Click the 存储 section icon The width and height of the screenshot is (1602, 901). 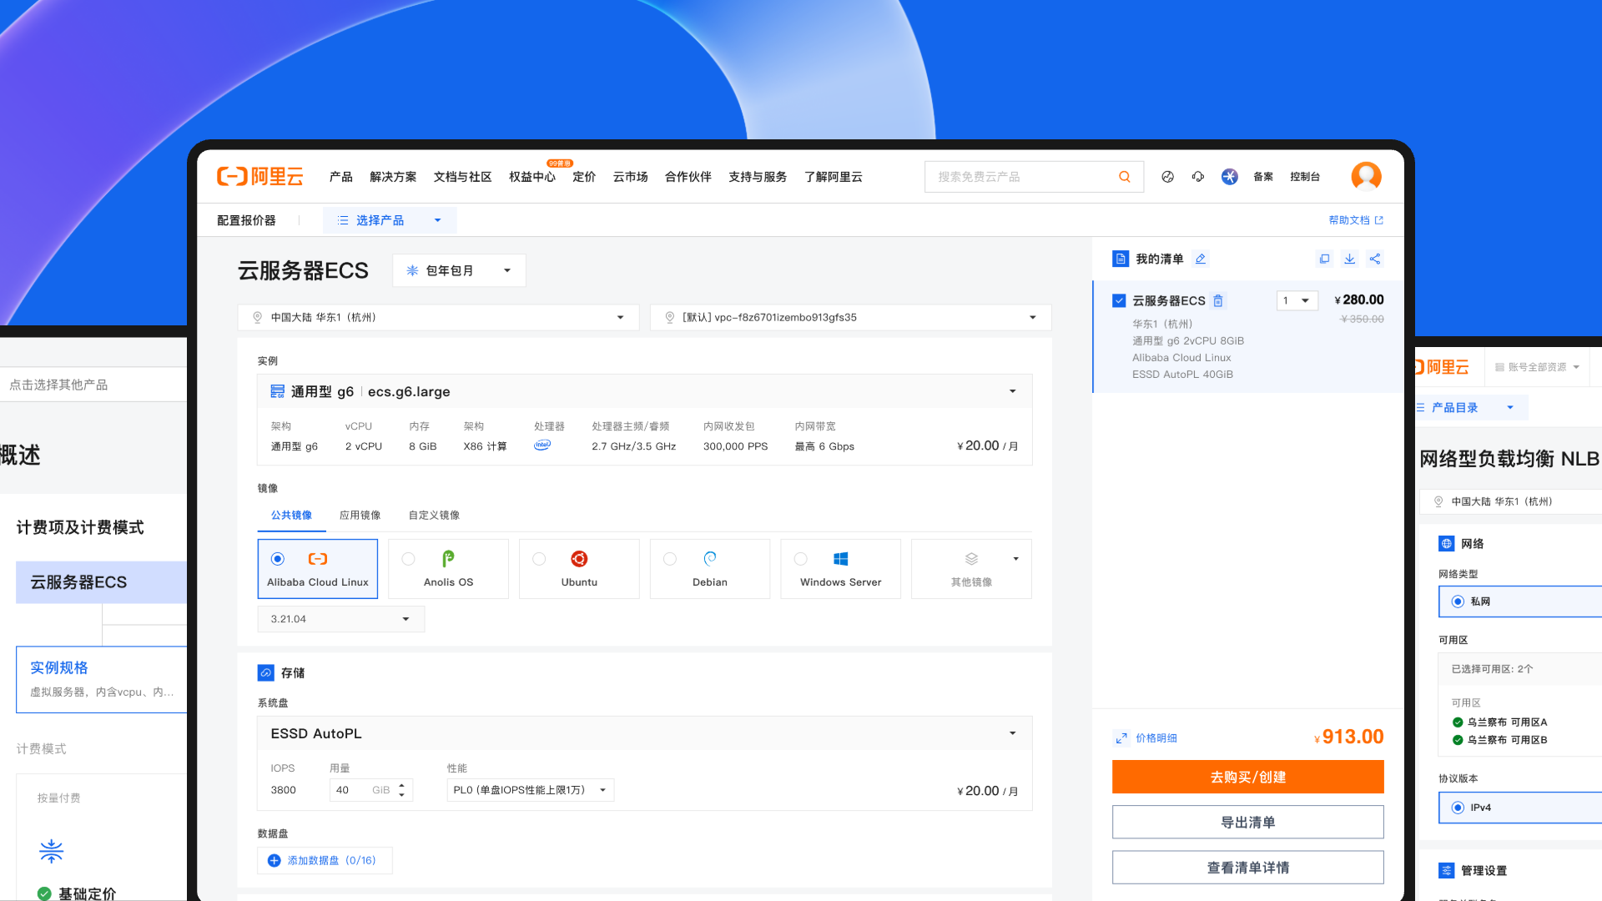(265, 672)
